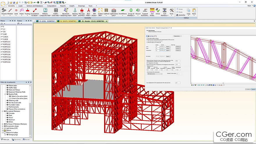Image resolution: width=256 pixels, height=144 pixels.
Task: Select the Bearing Wall tool
Action: [x=75, y=12]
